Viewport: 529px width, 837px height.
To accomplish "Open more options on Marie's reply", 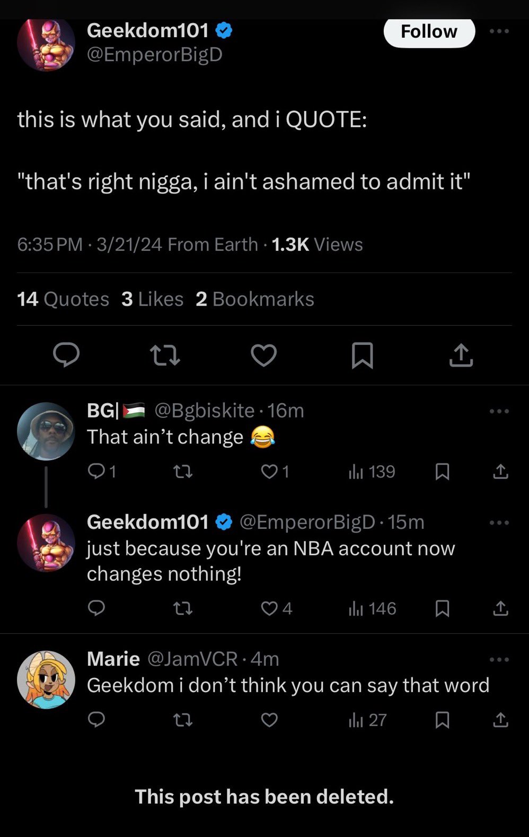I will click(499, 659).
